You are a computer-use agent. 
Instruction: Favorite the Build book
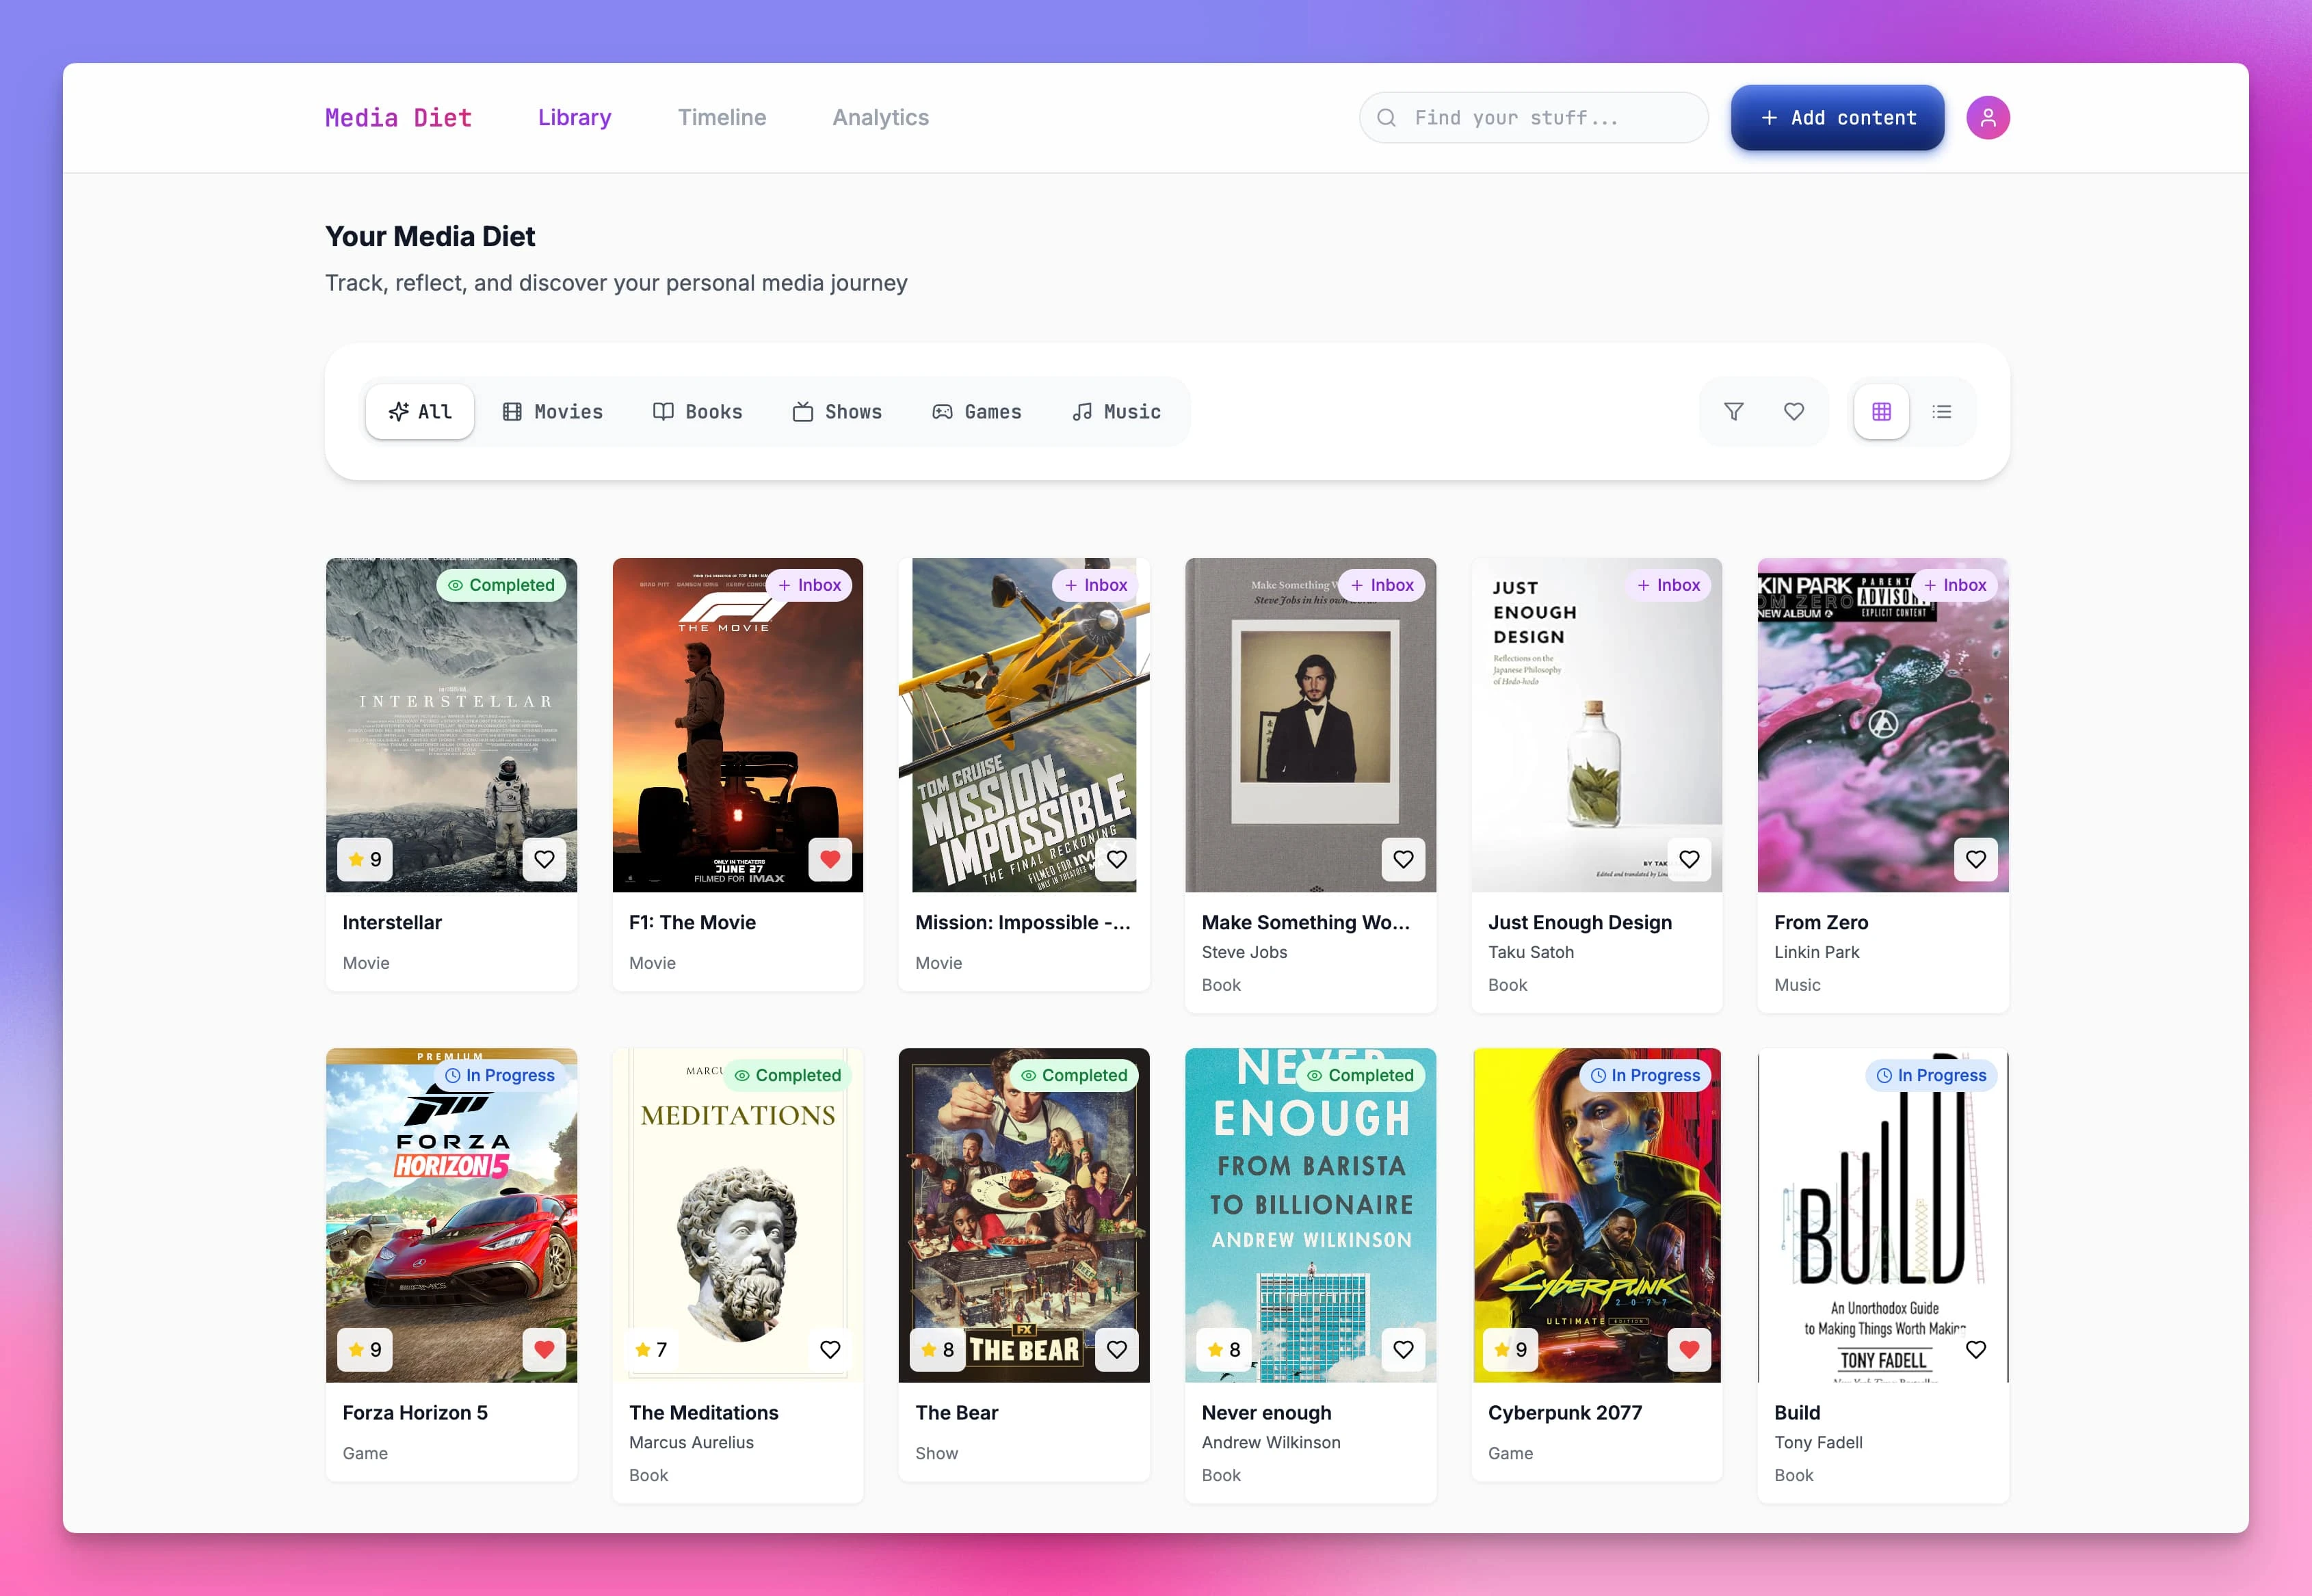click(x=1976, y=1349)
